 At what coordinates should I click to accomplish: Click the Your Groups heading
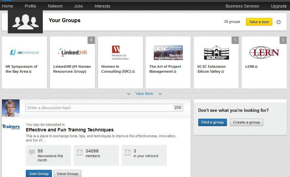coord(65,20)
